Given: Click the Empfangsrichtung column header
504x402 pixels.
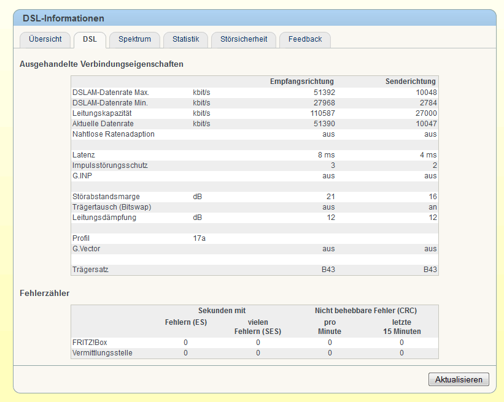Looking at the screenshot, I should click(302, 82).
